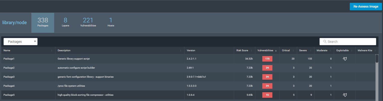Sort table by Risk Score column
The image size is (383, 101).
tap(244, 51)
